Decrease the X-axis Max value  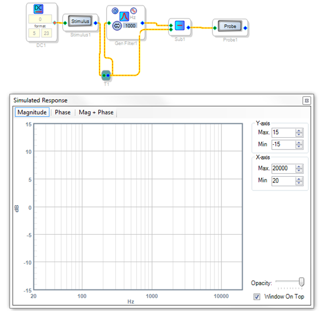(x=299, y=171)
